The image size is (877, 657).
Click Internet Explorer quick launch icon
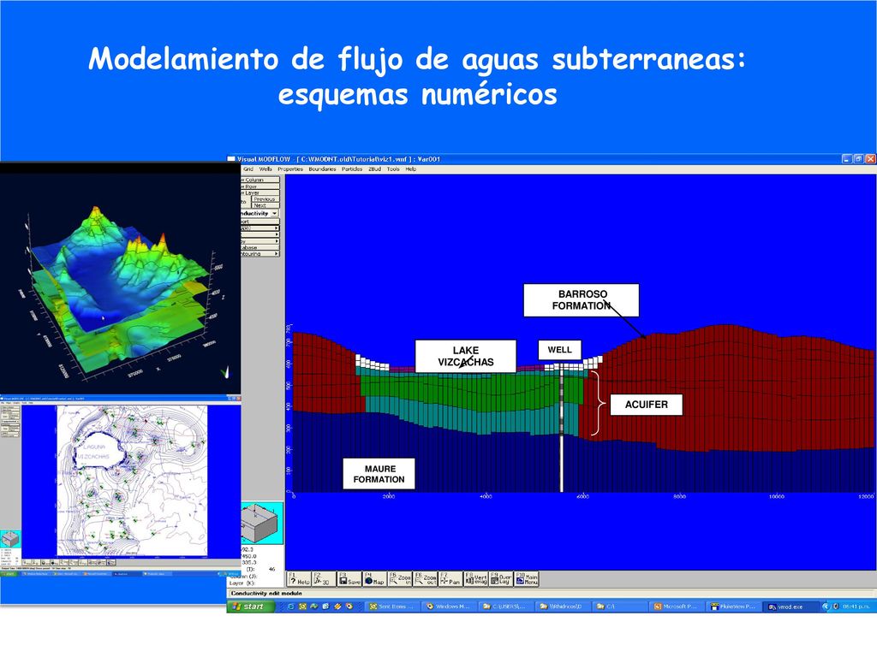click(x=291, y=607)
